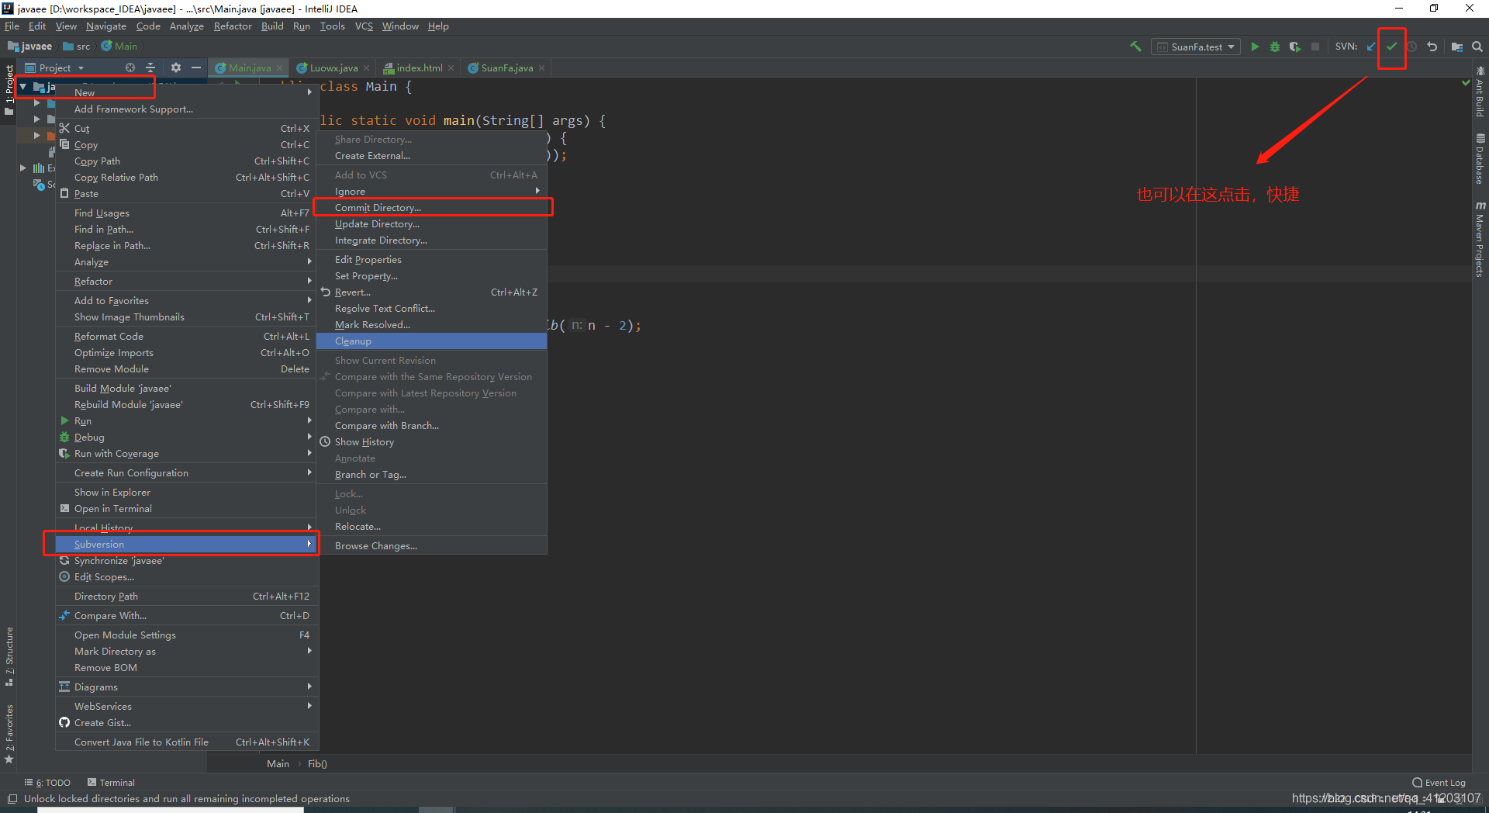Click the Subversion menu entry
Viewport: 1489px width, 813px height.
[186, 545]
